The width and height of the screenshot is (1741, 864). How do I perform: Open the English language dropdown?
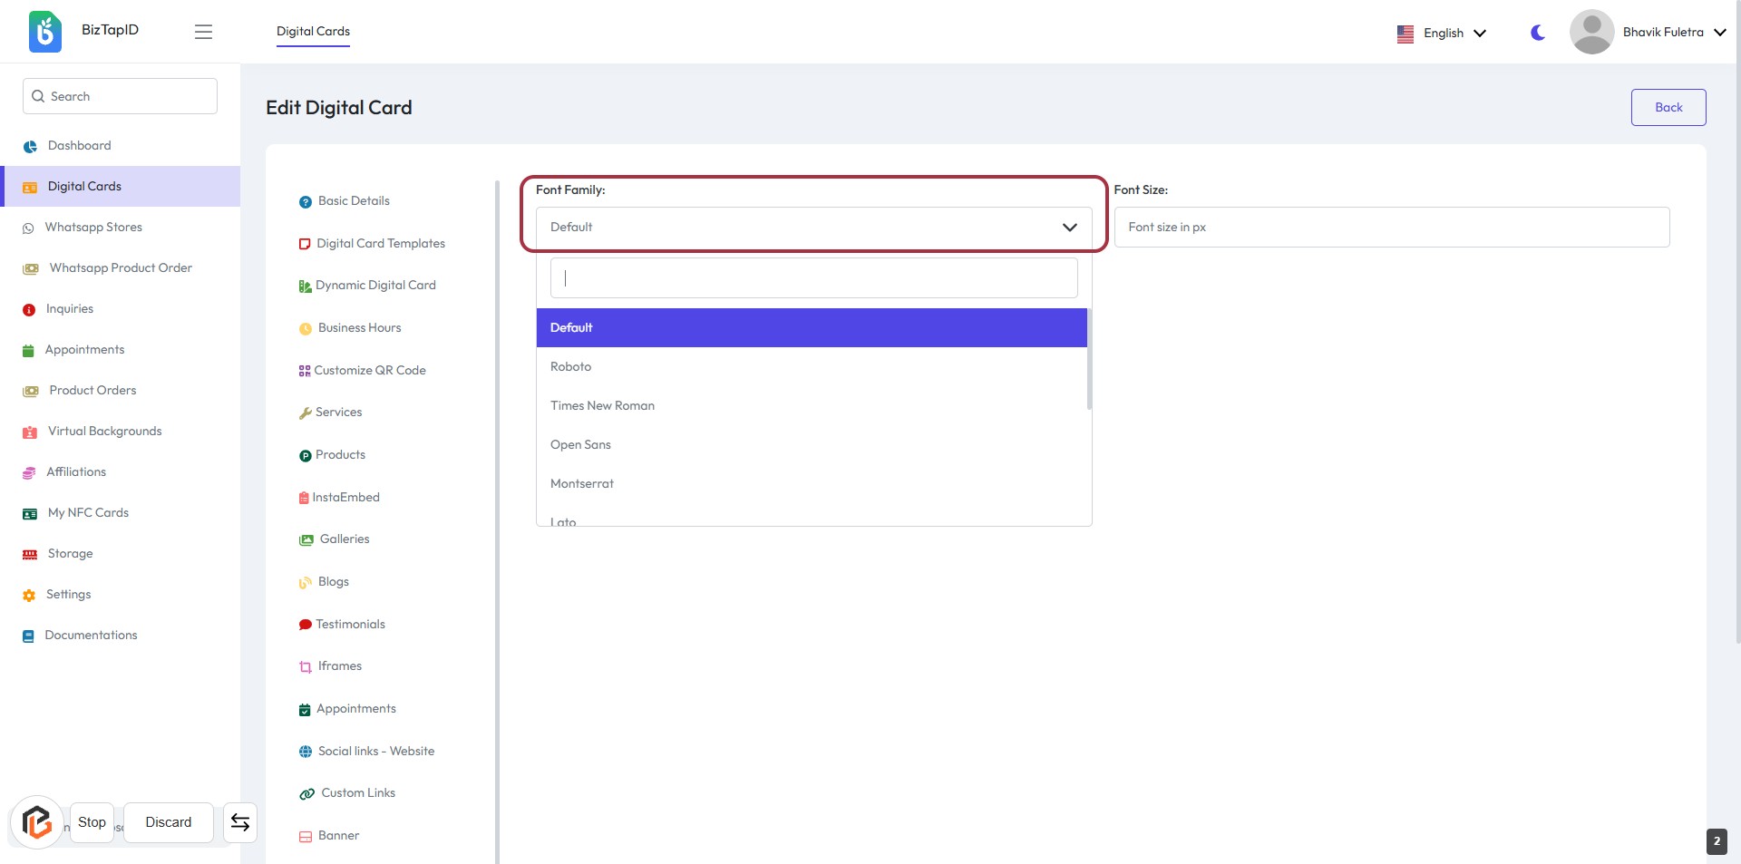1442,34
